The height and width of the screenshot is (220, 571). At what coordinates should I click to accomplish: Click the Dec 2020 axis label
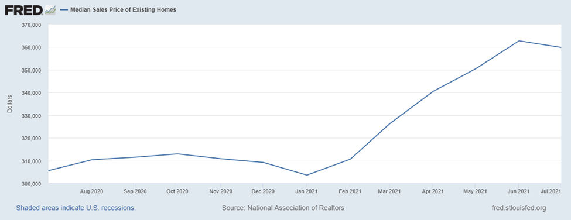tap(264, 191)
